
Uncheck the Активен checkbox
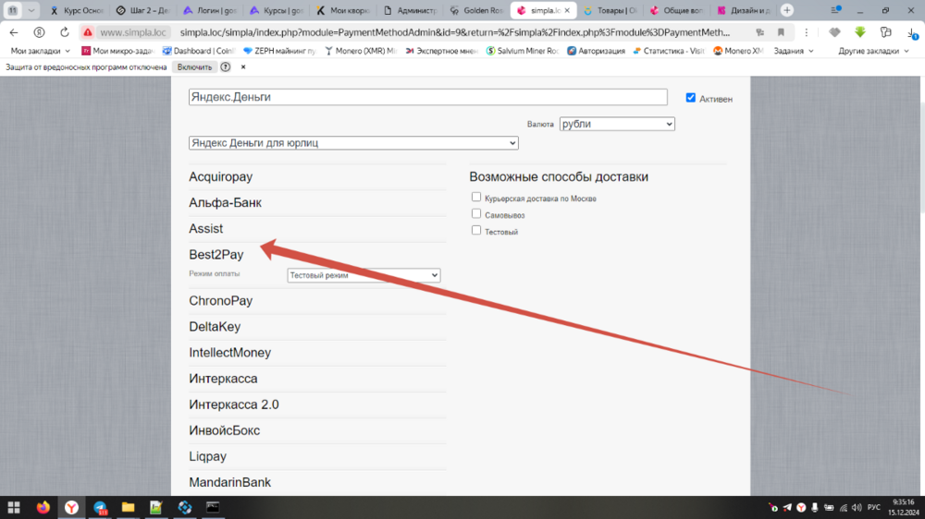[x=690, y=98]
